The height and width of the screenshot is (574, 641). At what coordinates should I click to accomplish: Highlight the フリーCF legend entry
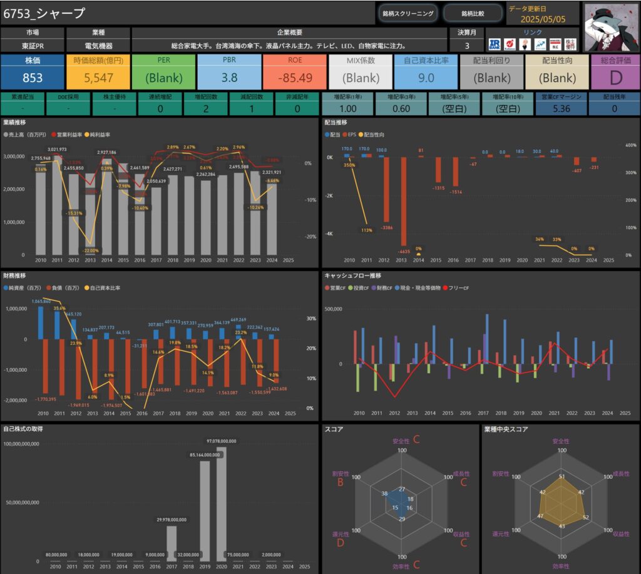(456, 288)
